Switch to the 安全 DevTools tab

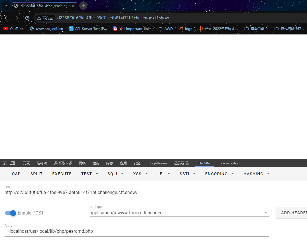(137, 163)
